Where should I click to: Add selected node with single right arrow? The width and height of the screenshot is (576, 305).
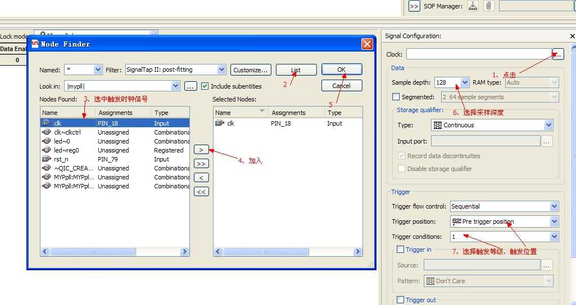(x=201, y=150)
